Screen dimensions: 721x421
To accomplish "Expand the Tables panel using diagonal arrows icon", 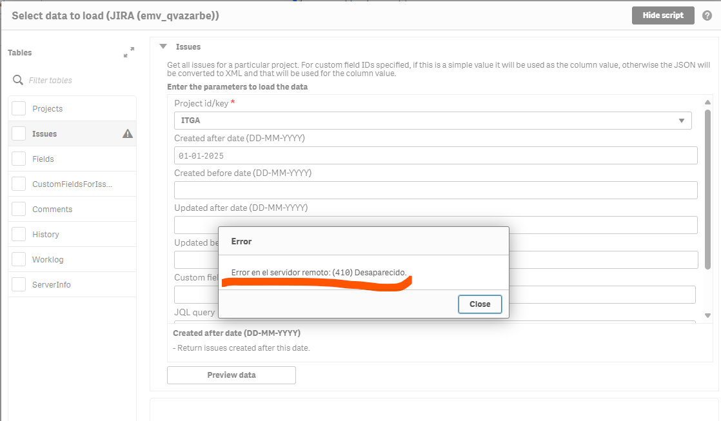I will [x=128, y=52].
